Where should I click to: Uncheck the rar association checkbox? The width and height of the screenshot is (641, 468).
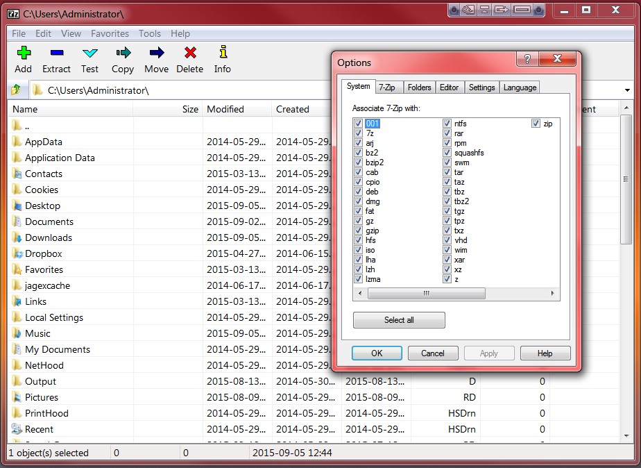447,133
